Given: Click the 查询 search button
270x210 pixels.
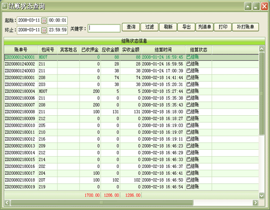Looking at the screenshot, I should (131, 27).
